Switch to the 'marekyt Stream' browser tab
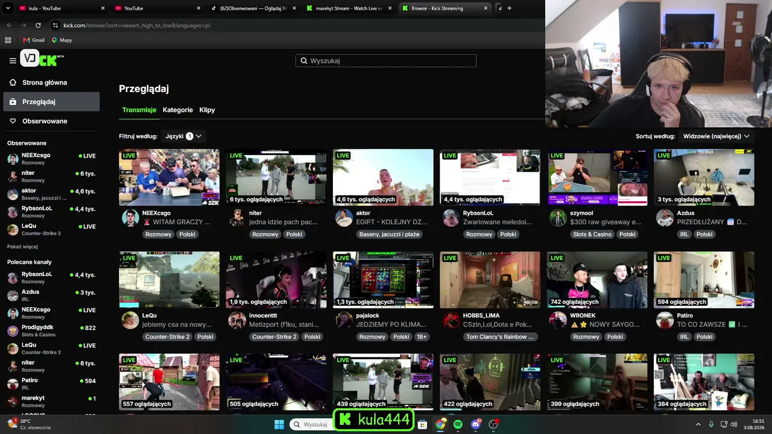Image resolution: width=772 pixels, height=434 pixels. coord(349,8)
